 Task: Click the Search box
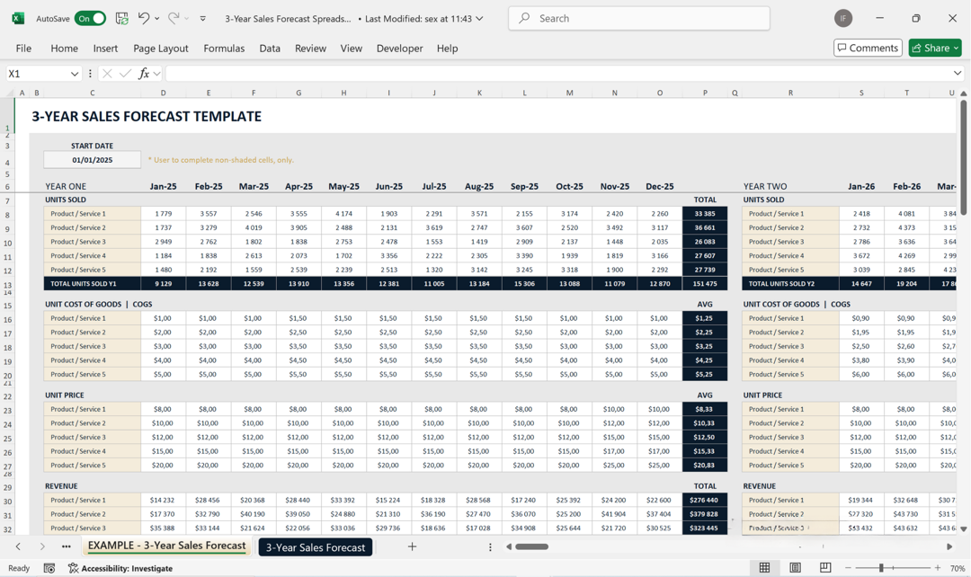tap(639, 19)
